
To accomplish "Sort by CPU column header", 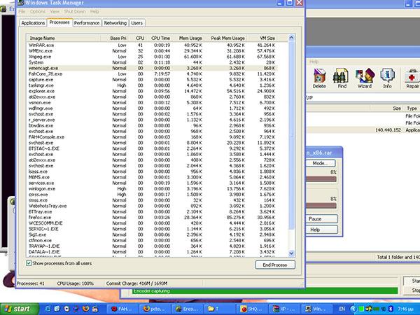I will point(137,38).
